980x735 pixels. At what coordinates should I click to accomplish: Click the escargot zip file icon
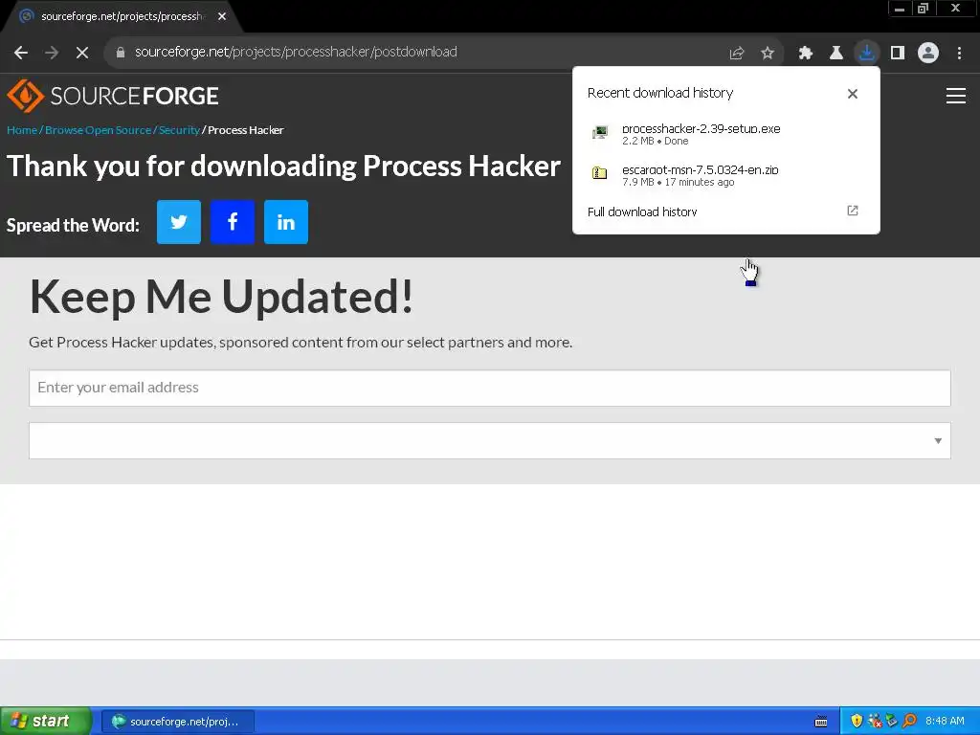pos(599,173)
